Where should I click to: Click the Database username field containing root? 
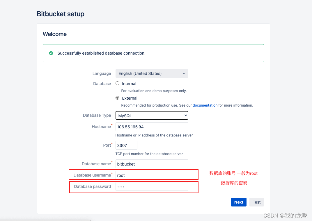tap(152, 175)
